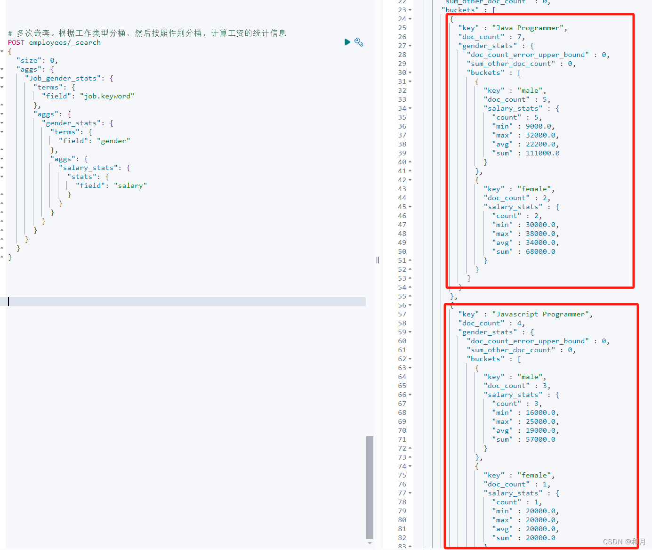Click the "sum" : 57000.0 value
Screen dimensions: 652x550
(x=540, y=439)
